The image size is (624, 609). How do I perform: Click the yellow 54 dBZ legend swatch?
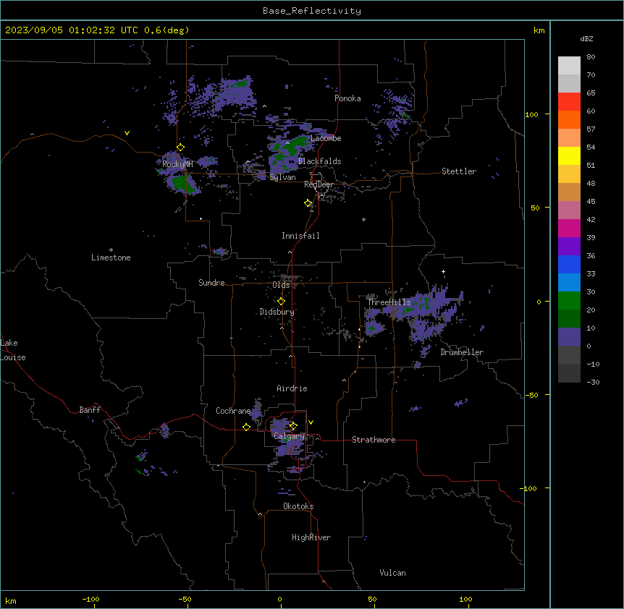(x=569, y=156)
